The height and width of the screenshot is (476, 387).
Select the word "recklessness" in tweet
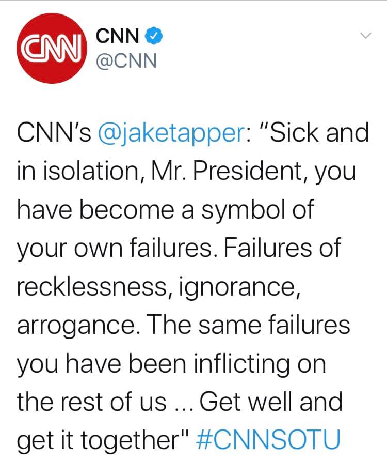(92, 286)
